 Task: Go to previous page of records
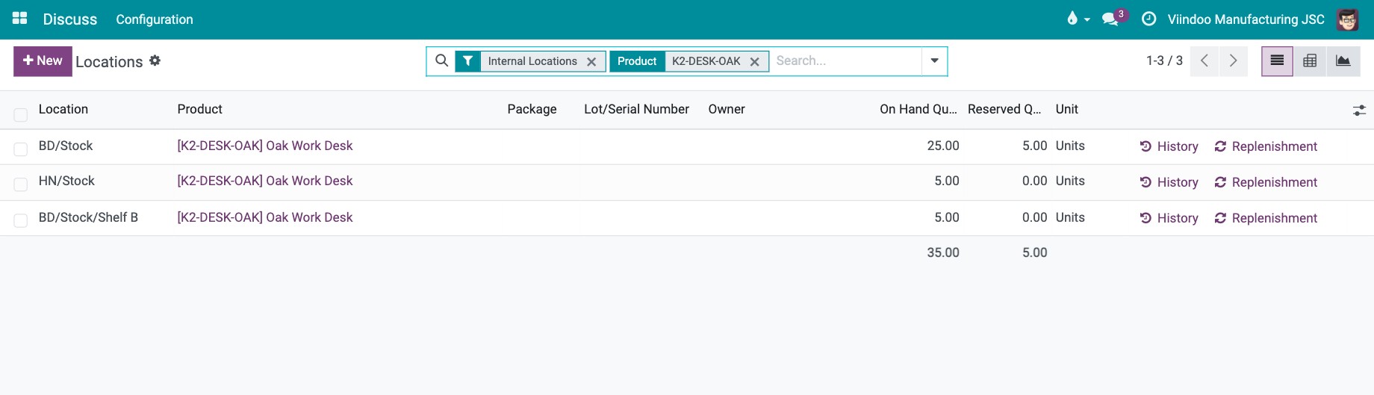point(1204,61)
